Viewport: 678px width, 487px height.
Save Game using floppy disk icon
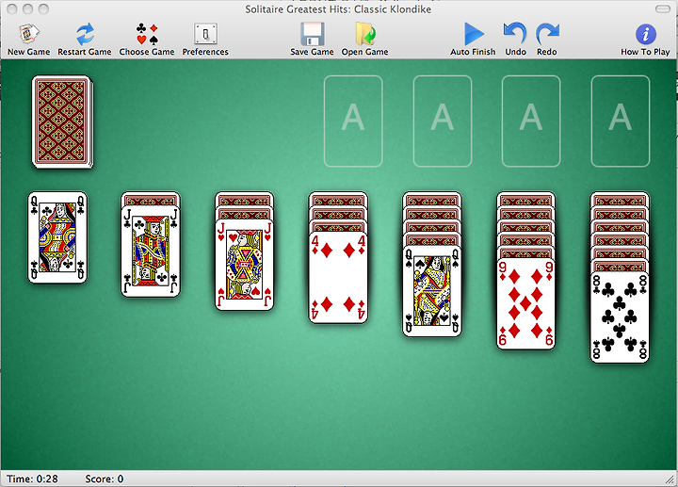pyautogui.click(x=313, y=34)
